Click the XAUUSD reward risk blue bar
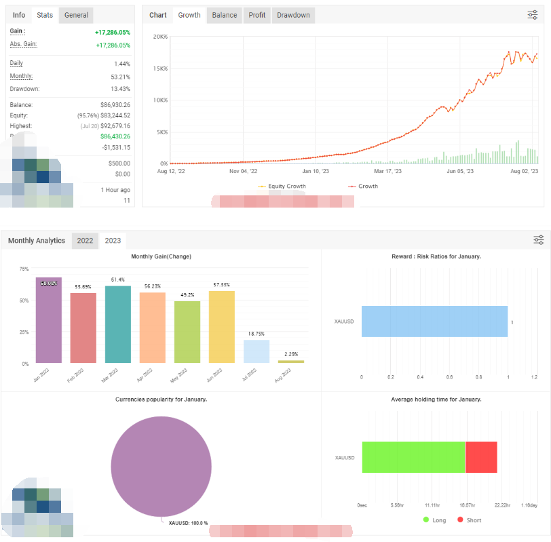This screenshot has width=551, height=542. click(435, 322)
